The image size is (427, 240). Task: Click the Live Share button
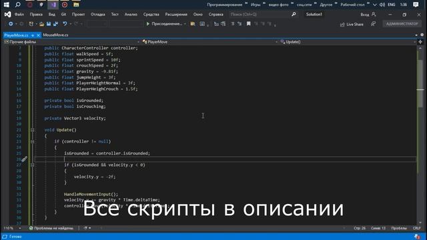[352, 24]
